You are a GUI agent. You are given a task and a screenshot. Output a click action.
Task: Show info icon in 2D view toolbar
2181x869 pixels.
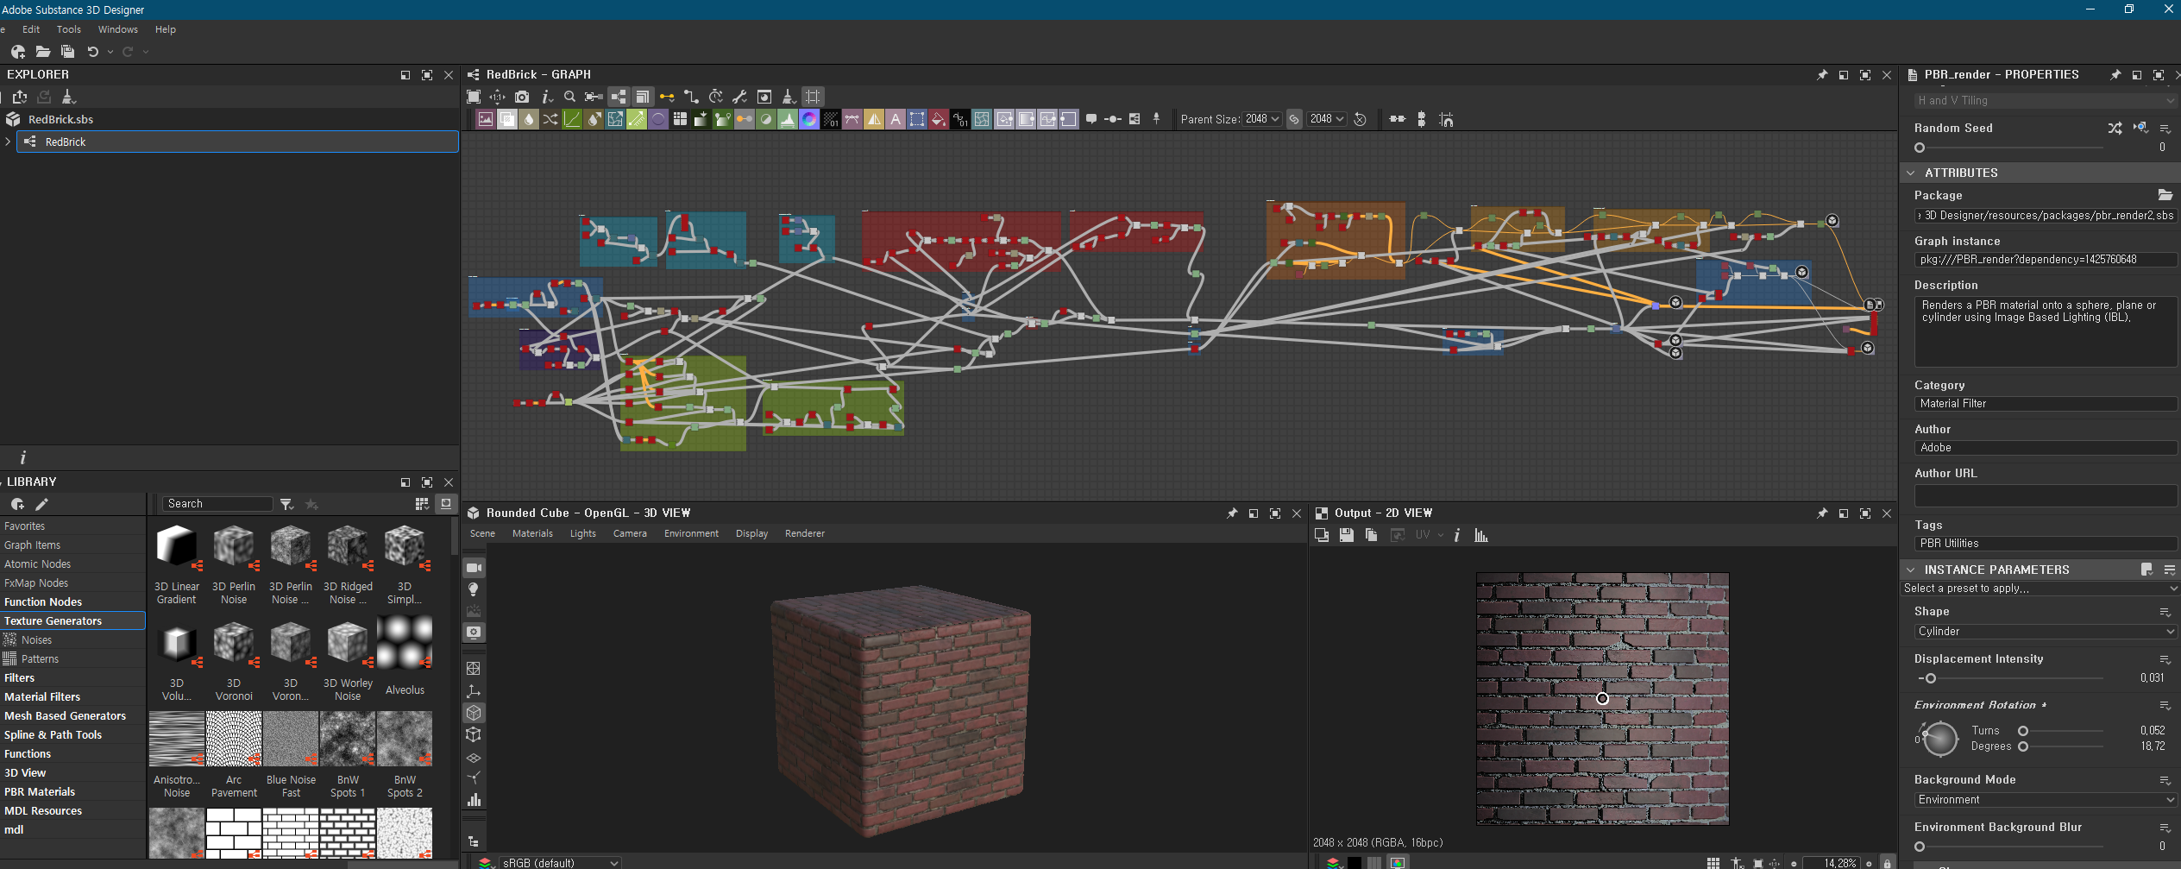pyautogui.click(x=1457, y=535)
